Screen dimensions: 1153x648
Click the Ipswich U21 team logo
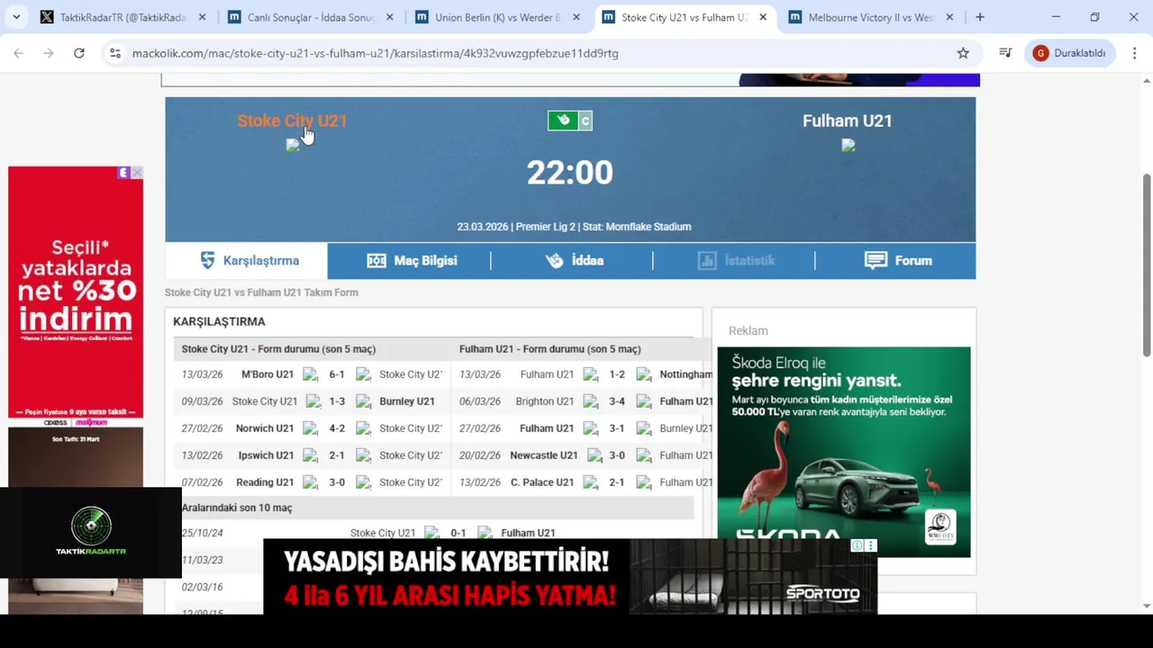(x=311, y=455)
